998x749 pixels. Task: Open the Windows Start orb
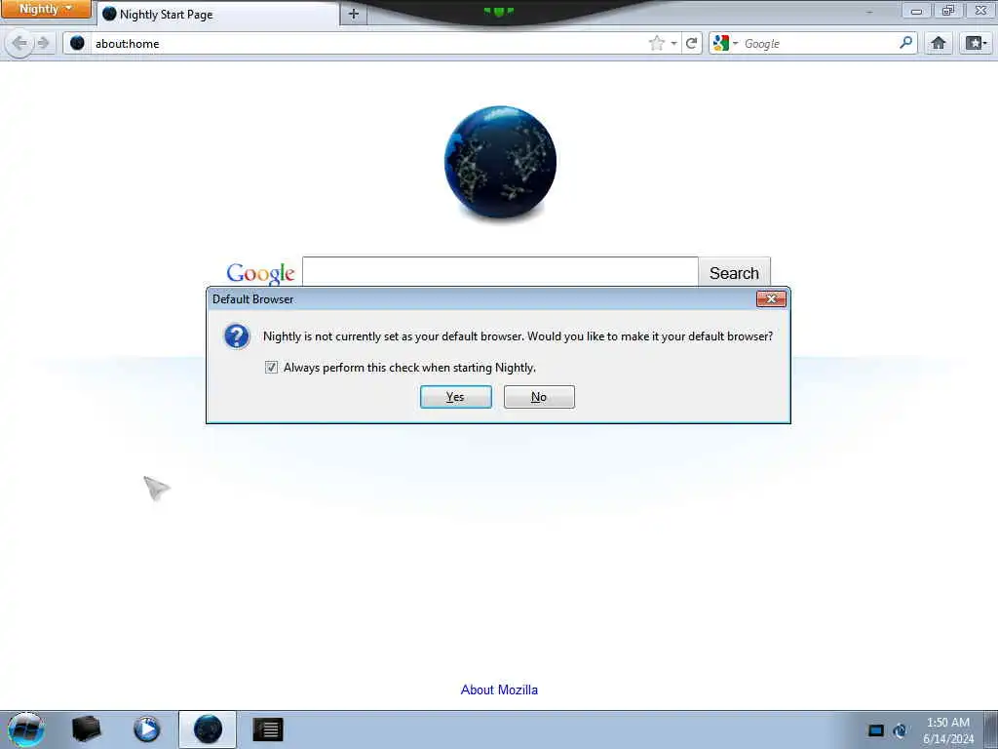26,729
